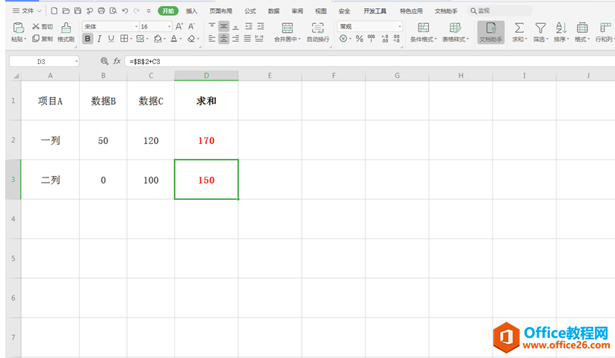
Task: Switch to the Insert (插入) tab
Action: click(192, 11)
